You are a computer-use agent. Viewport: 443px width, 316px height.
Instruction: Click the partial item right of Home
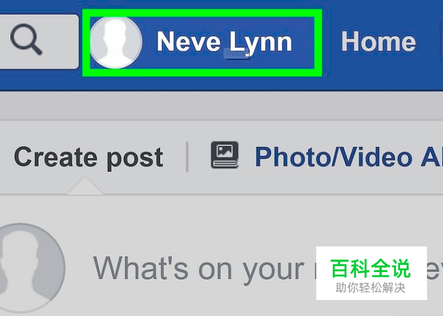pos(440,41)
